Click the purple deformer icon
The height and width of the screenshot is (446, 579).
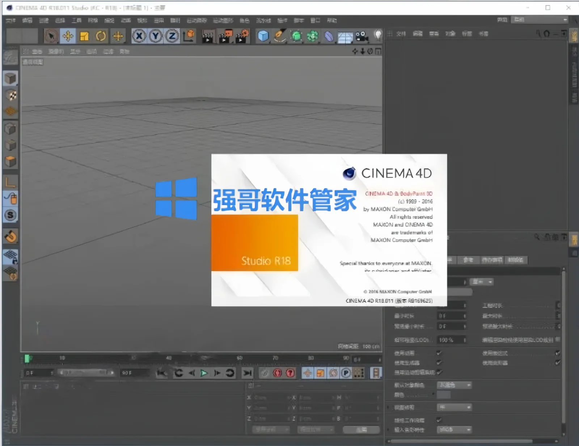coord(329,36)
